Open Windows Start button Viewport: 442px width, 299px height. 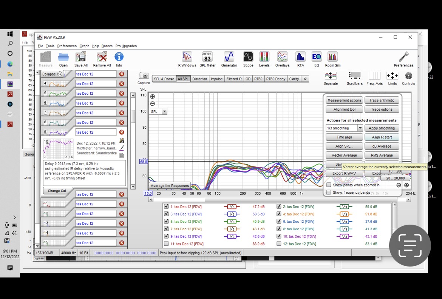tap(10, 34)
